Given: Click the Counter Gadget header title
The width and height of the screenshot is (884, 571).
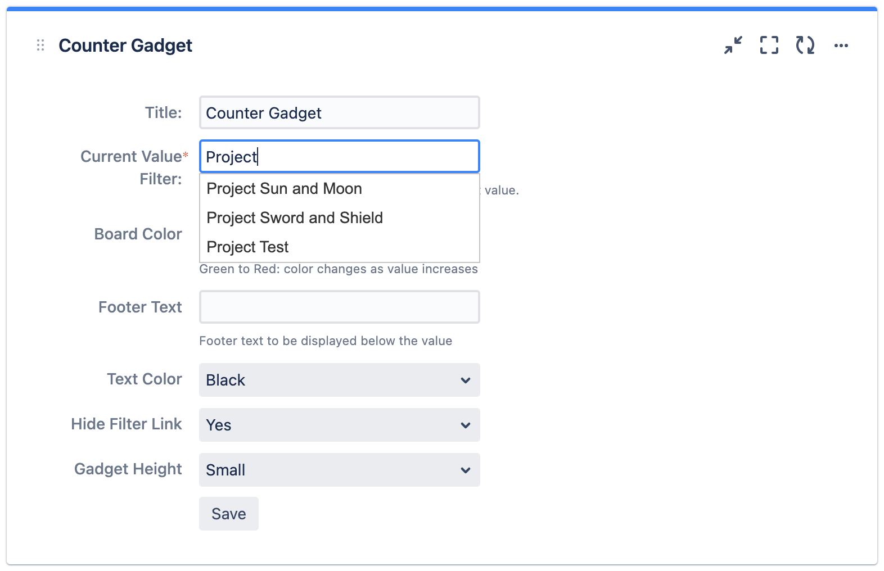Looking at the screenshot, I should click(125, 46).
